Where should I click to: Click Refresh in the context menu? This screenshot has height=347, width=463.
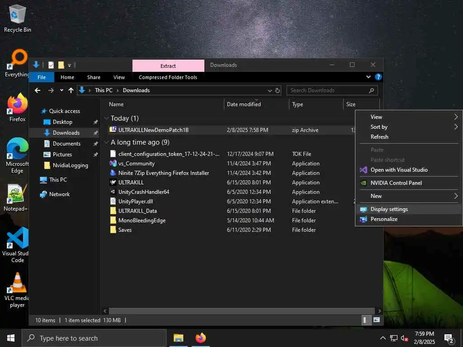click(x=409, y=137)
